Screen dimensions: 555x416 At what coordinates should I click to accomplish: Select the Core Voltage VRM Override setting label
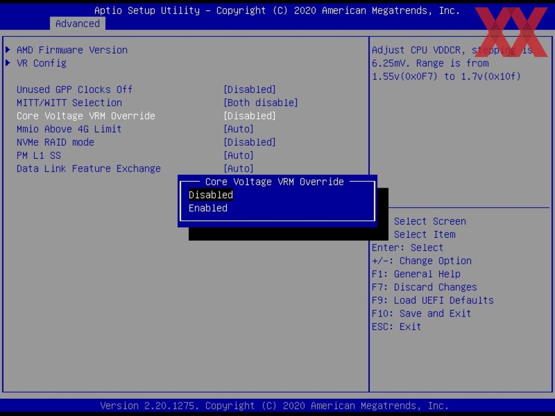[86, 116]
